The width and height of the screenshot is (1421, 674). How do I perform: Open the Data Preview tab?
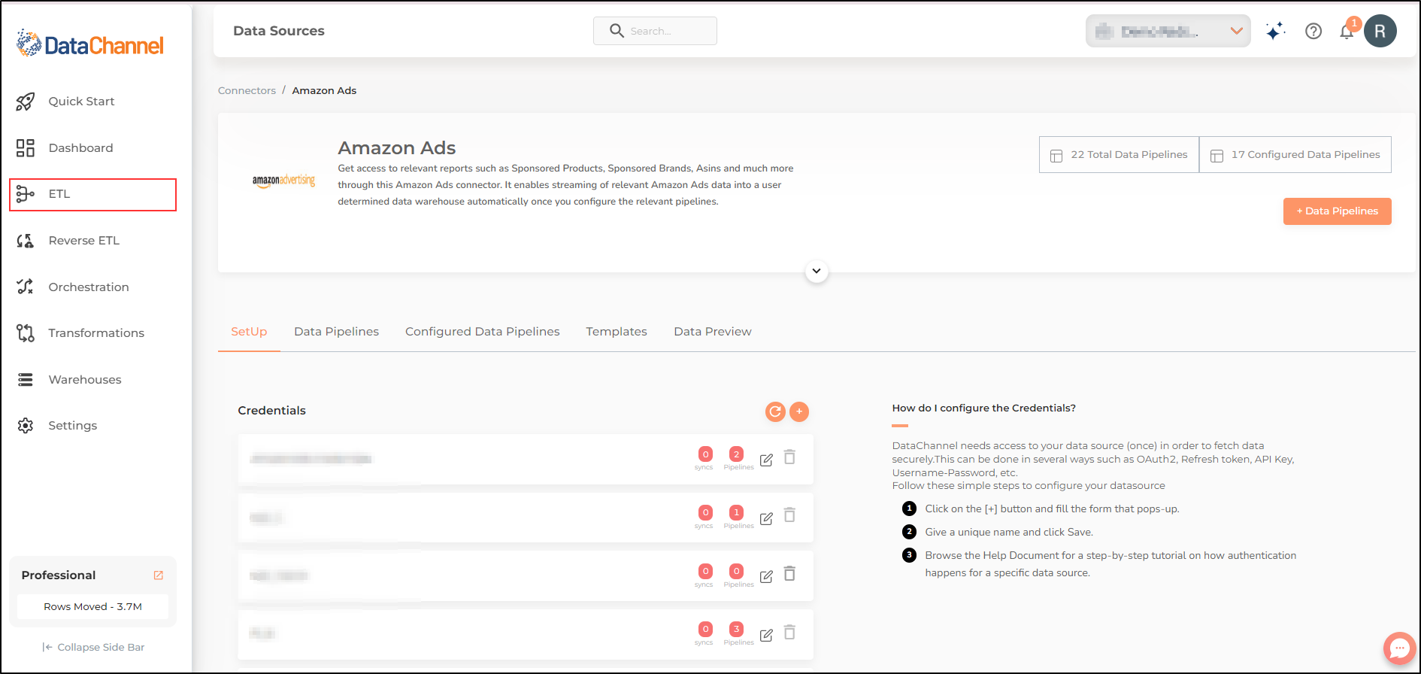pos(713,332)
